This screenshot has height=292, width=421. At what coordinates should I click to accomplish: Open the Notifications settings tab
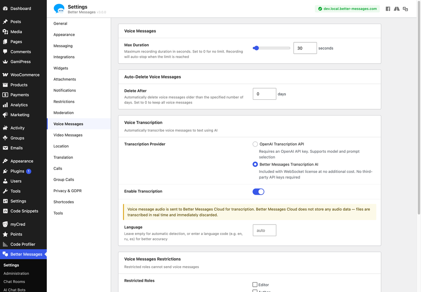coord(79,90)
